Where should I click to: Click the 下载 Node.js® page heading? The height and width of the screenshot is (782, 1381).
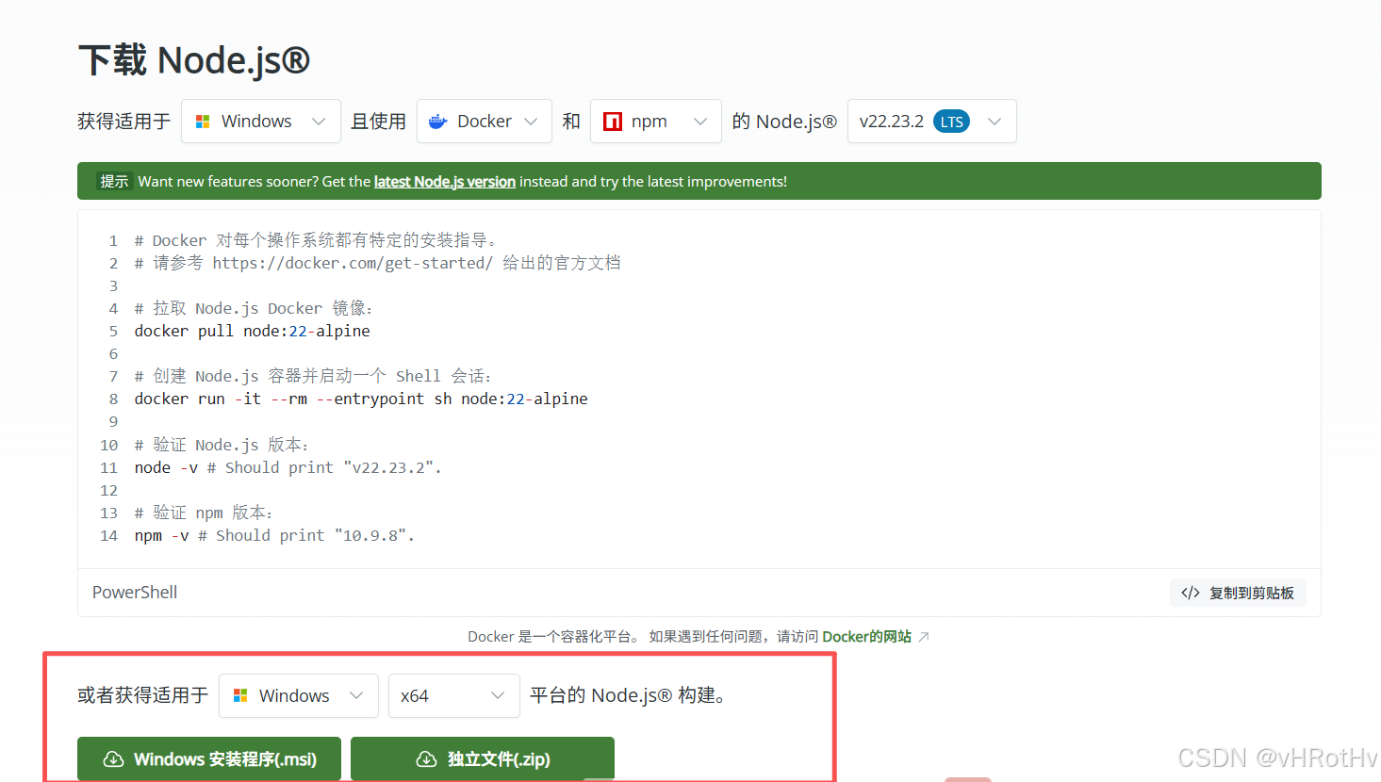click(194, 60)
